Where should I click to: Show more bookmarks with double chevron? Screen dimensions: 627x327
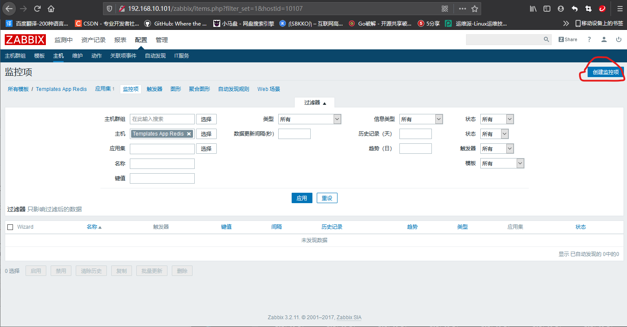click(x=566, y=23)
